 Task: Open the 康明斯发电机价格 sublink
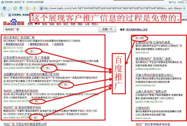click(39, 44)
